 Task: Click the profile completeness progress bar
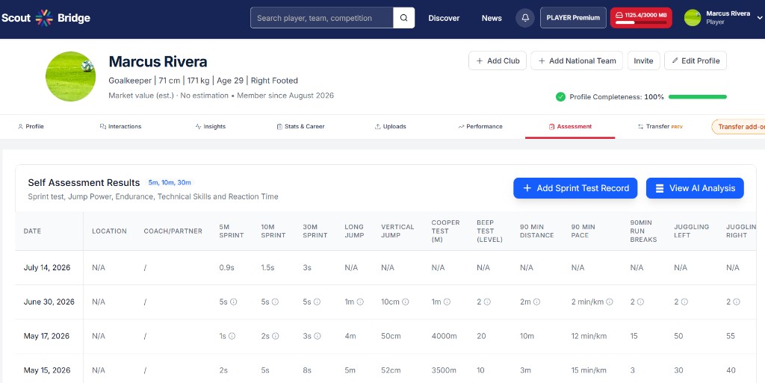pyautogui.click(x=698, y=97)
